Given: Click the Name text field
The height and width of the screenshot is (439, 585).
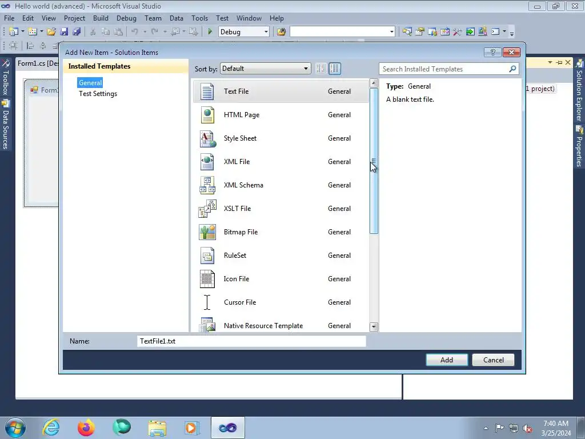Looking at the screenshot, I should (251, 341).
